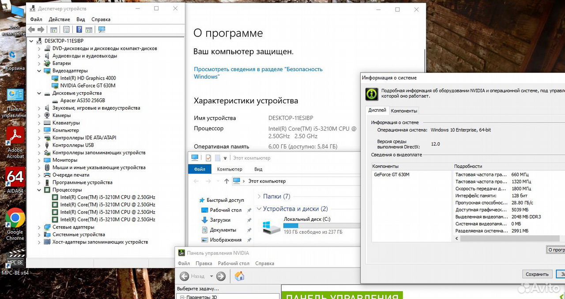565x299 pixels.
Task: Select the Intel(R) HD Graphics 4000 adapter
Action: (x=88, y=78)
